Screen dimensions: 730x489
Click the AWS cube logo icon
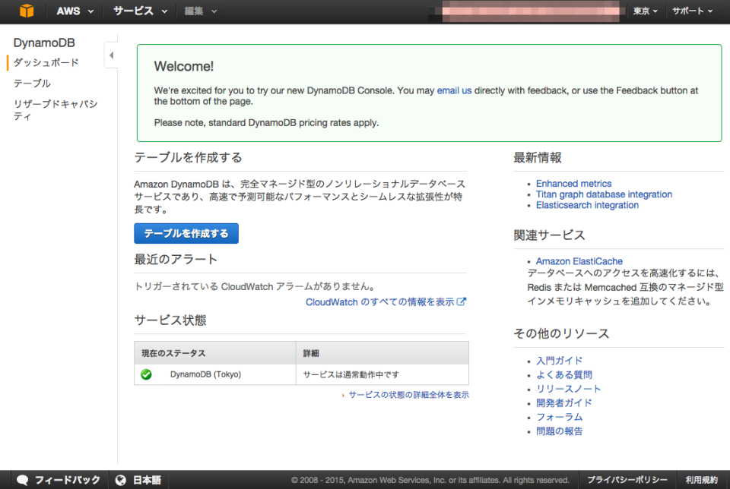click(26, 11)
